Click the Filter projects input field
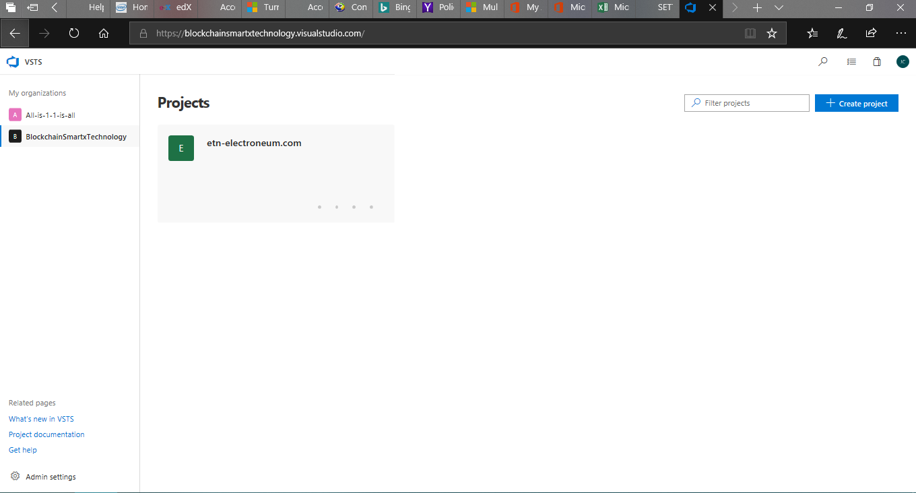 tap(747, 103)
